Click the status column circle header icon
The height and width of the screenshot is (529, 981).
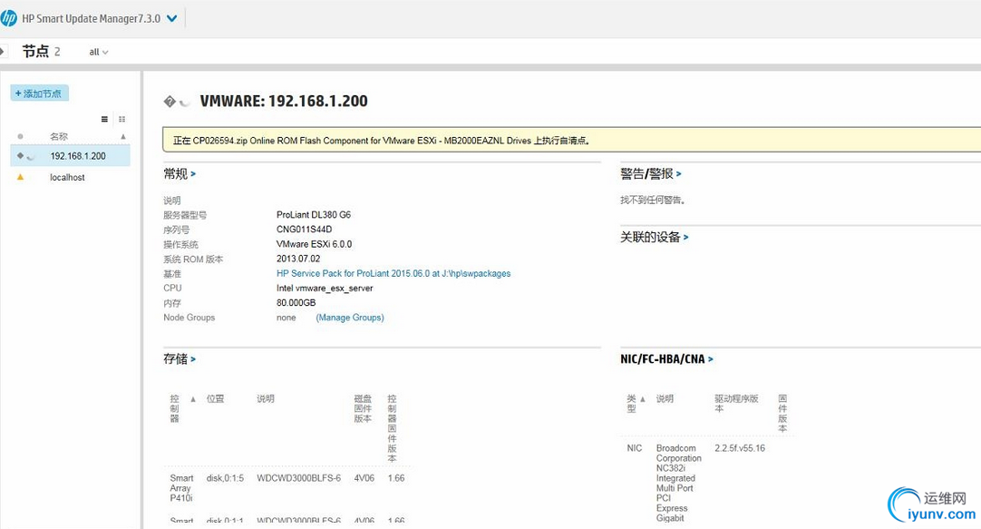click(20, 136)
